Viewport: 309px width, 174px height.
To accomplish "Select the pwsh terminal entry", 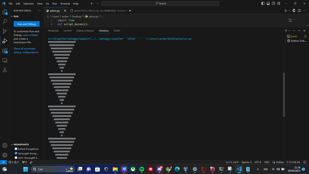I will (294, 36).
